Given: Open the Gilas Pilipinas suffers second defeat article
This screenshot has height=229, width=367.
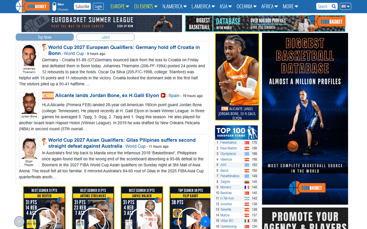Looking at the screenshot, I should click(x=122, y=143).
